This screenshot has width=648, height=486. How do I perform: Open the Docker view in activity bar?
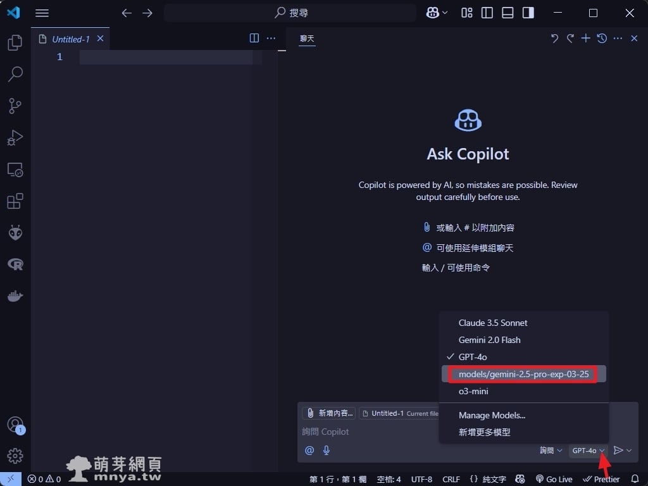click(15, 296)
